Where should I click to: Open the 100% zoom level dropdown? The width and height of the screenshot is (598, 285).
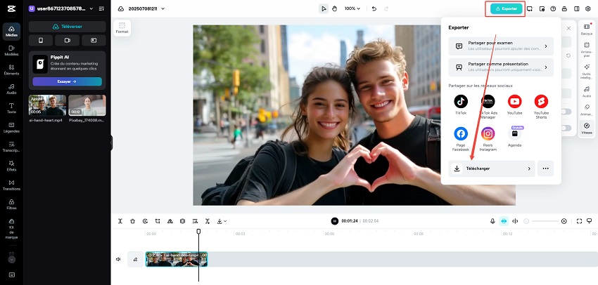tap(352, 8)
